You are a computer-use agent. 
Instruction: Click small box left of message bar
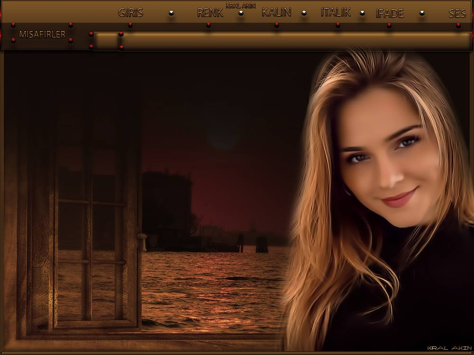(106, 41)
